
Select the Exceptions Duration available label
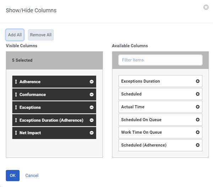click(141, 81)
